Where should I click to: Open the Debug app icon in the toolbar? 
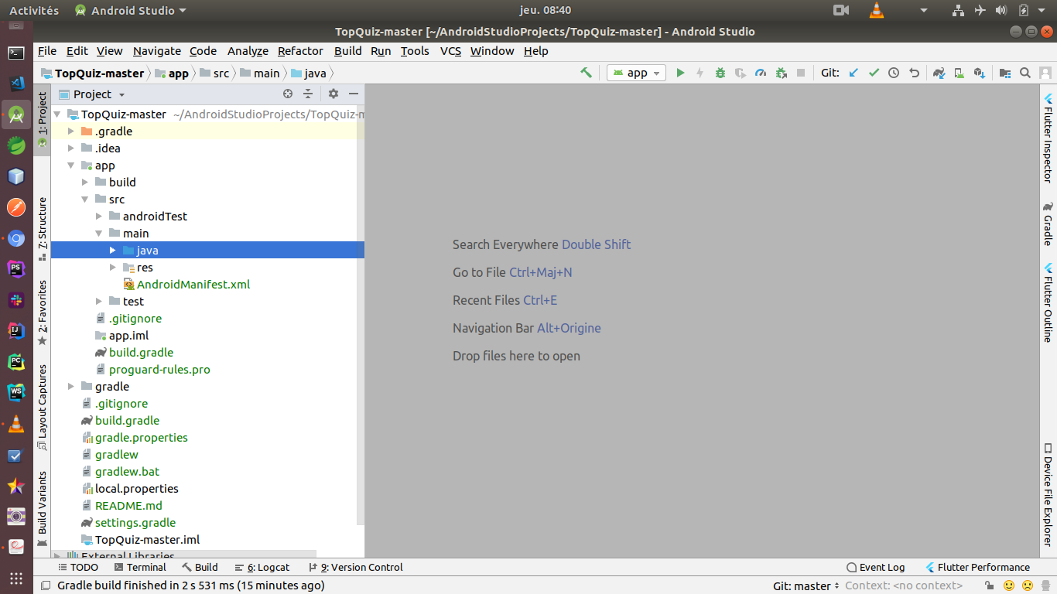pyautogui.click(x=720, y=73)
